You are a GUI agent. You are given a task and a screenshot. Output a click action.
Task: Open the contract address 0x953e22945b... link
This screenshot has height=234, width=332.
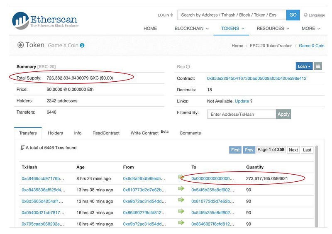coord(256,78)
